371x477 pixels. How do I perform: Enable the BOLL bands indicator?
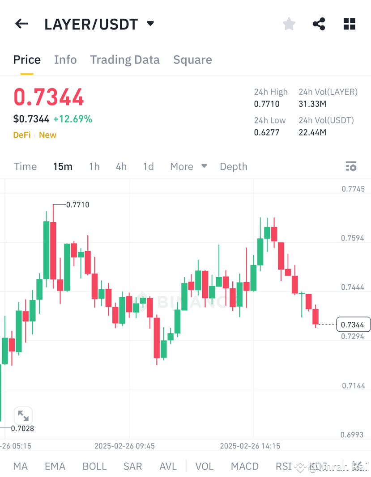[x=94, y=466]
